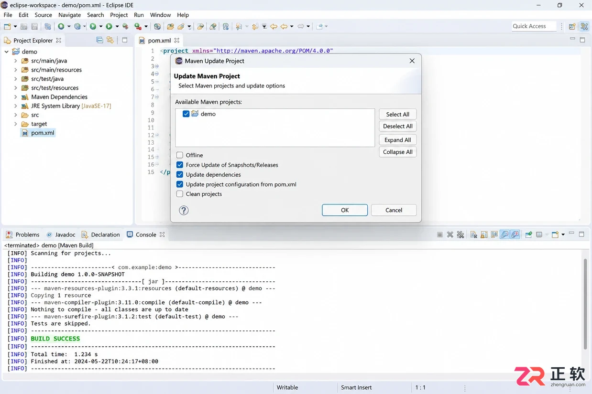The height and width of the screenshot is (394, 592).
Task: Open the Source menu
Action: click(x=43, y=15)
